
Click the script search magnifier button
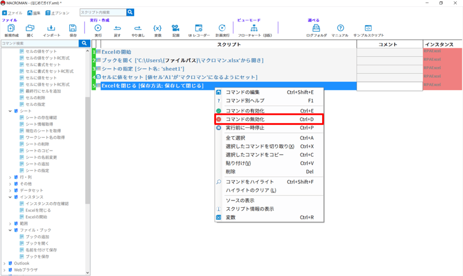point(130,12)
